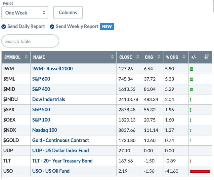Viewport: 214px width, 180px height.
Task: Click the change value -1.56
Action: point(149,171)
